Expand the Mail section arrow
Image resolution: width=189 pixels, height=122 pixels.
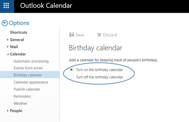8,47
